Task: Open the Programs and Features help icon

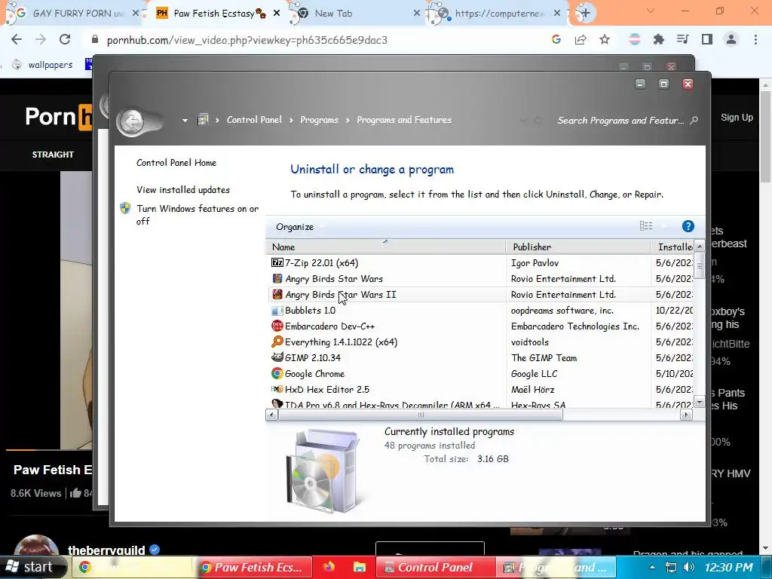Action: [x=688, y=226]
